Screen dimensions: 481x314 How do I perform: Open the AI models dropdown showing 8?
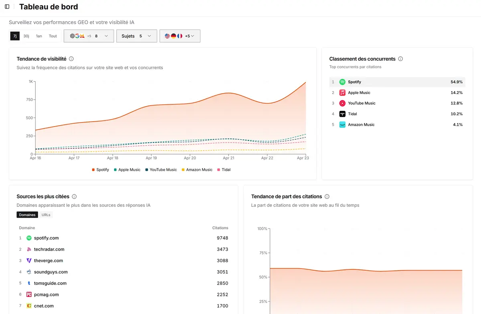coord(89,36)
